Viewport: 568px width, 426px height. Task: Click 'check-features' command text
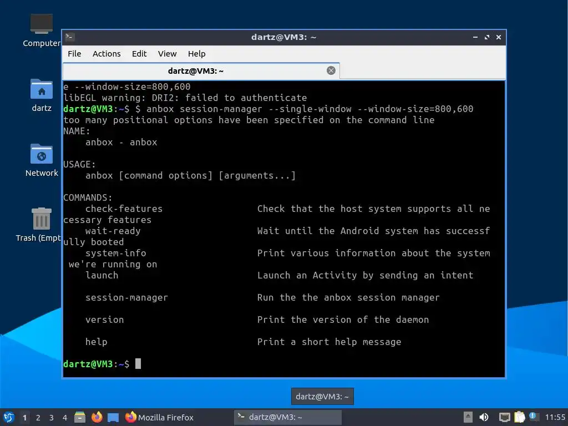[124, 209]
